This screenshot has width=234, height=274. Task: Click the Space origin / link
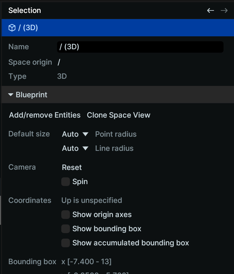coord(59,62)
